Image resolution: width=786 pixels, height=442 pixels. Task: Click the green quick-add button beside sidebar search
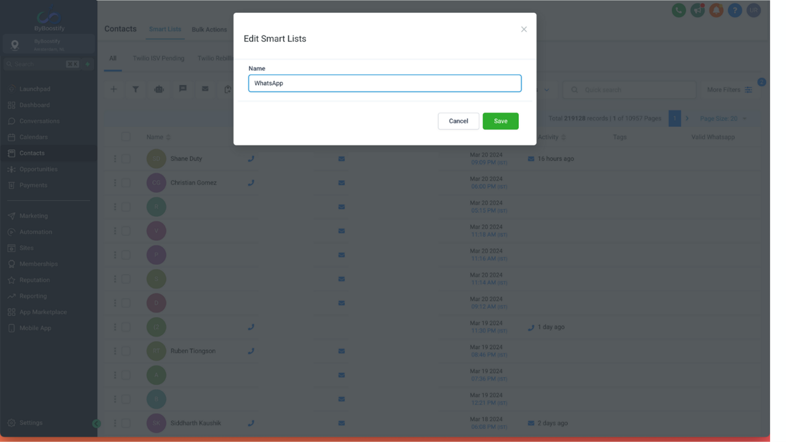(87, 64)
